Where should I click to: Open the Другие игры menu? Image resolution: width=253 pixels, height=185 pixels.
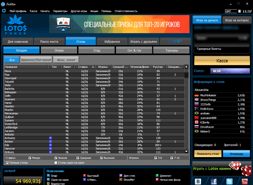(x=79, y=11)
